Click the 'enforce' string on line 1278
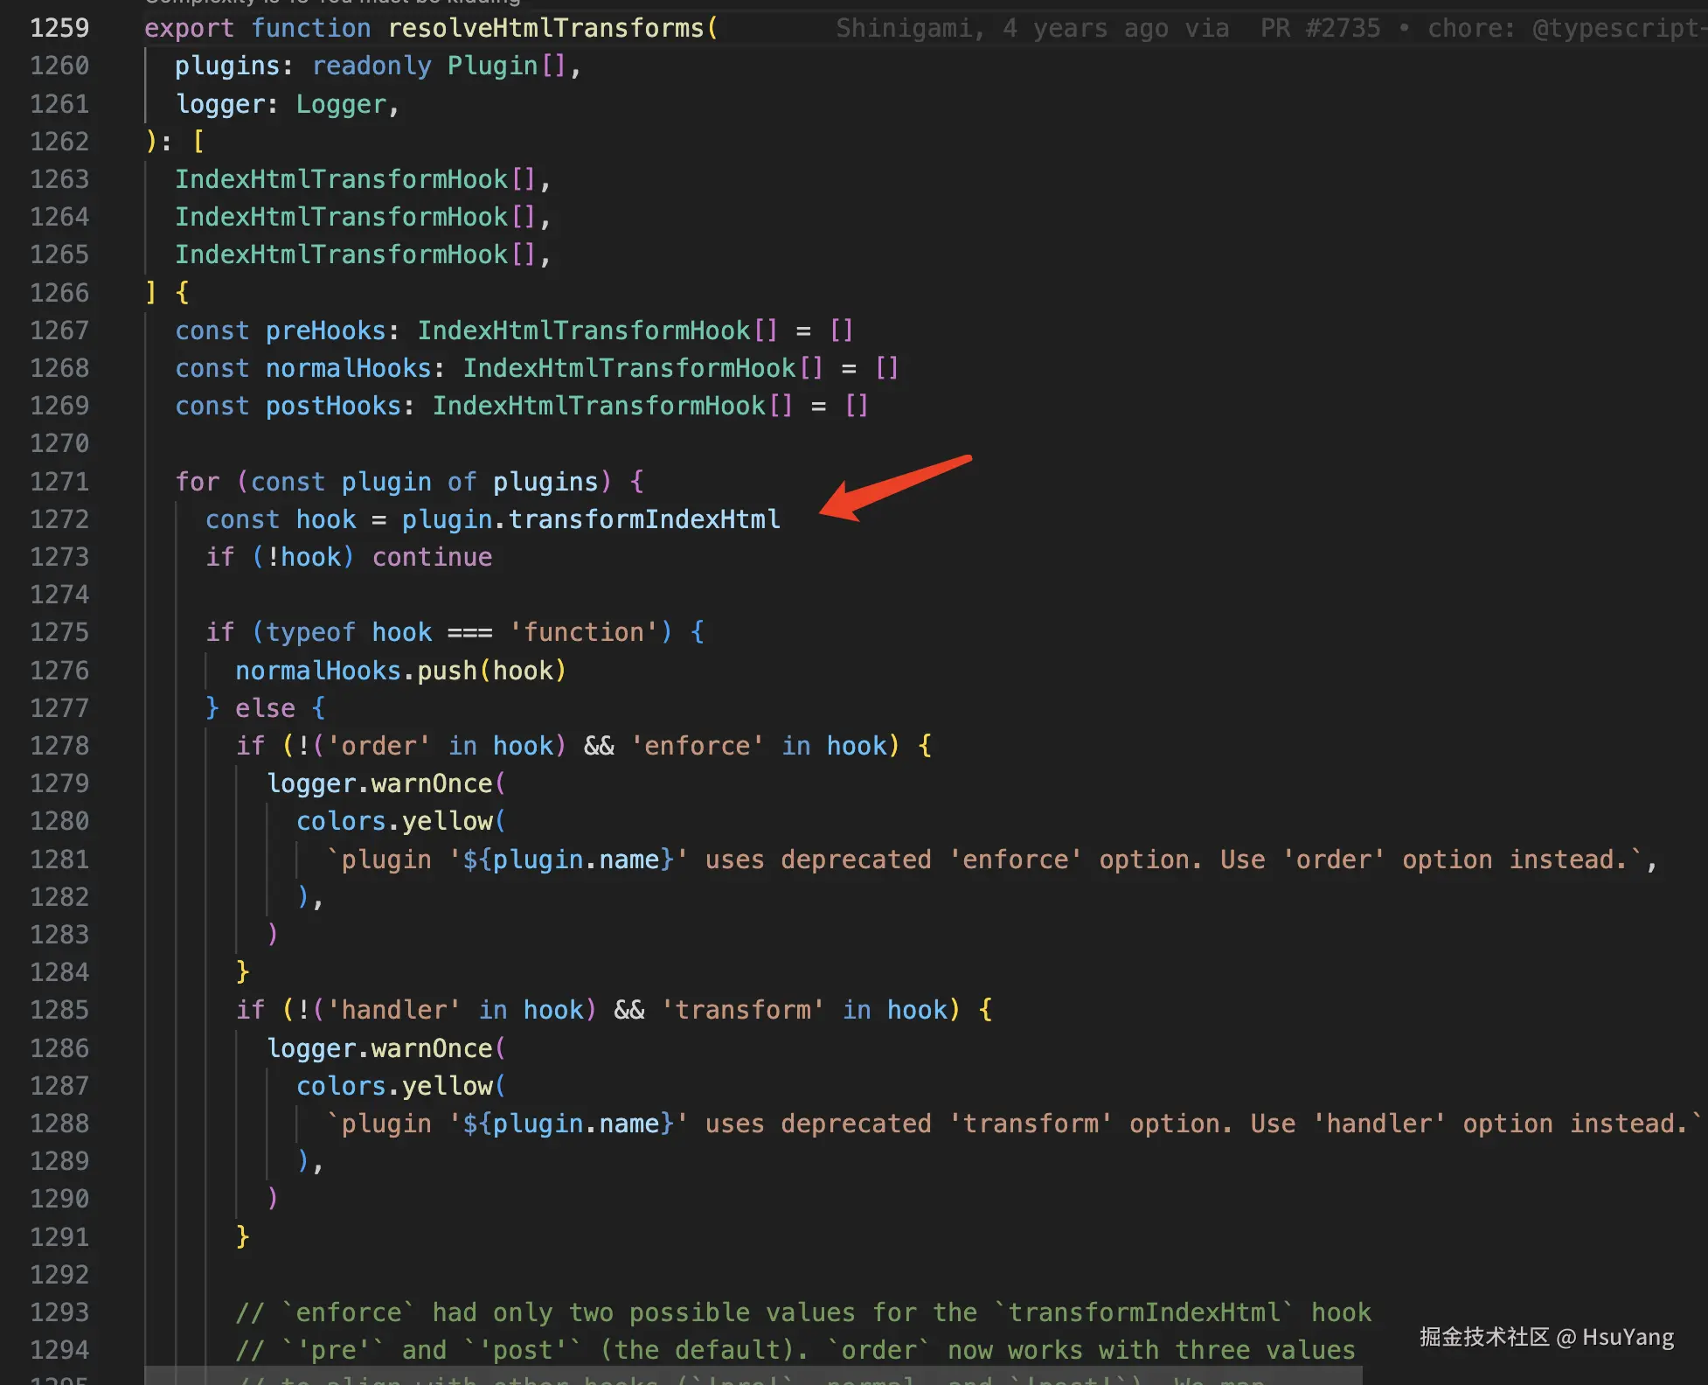The image size is (1708, 1385). tap(697, 746)
